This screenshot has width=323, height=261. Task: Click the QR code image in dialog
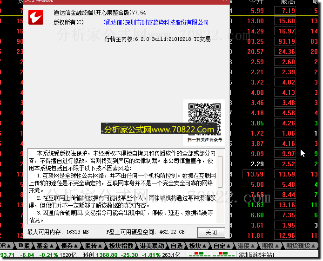click(204, 119)
